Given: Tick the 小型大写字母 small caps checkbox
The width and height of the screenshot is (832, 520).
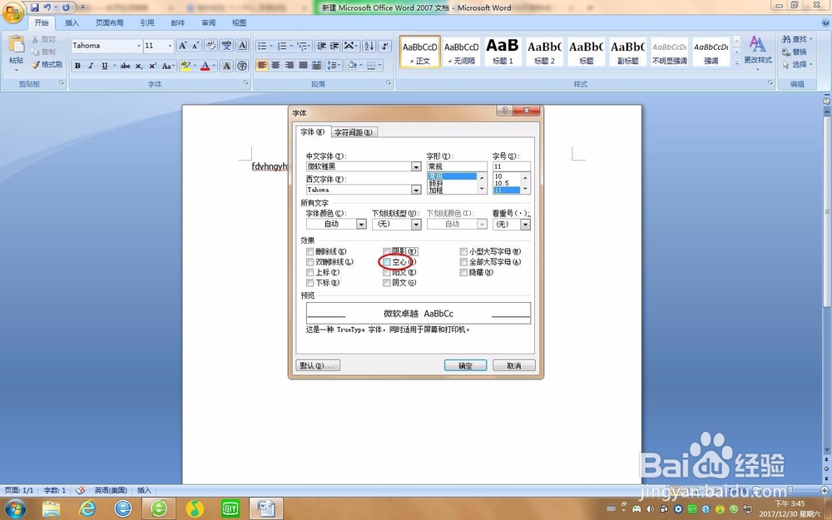Looking at the screenshot, I should (x=463, y=251).
